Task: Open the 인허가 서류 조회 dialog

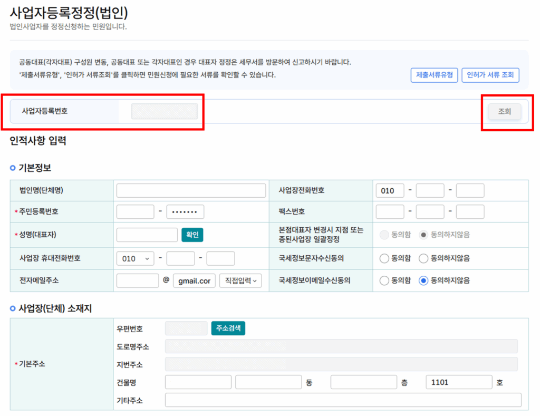Action: (x=490, y=75)
